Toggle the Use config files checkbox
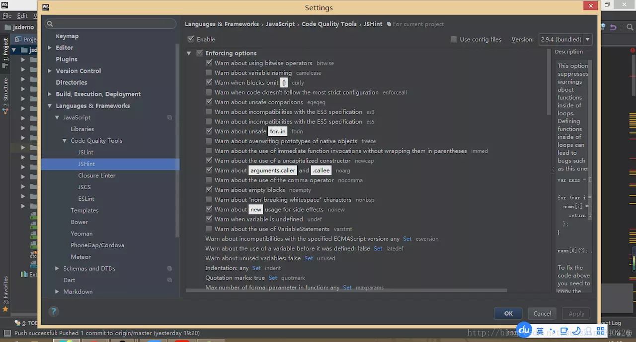 pyautogui.click(x=454, y=39)
